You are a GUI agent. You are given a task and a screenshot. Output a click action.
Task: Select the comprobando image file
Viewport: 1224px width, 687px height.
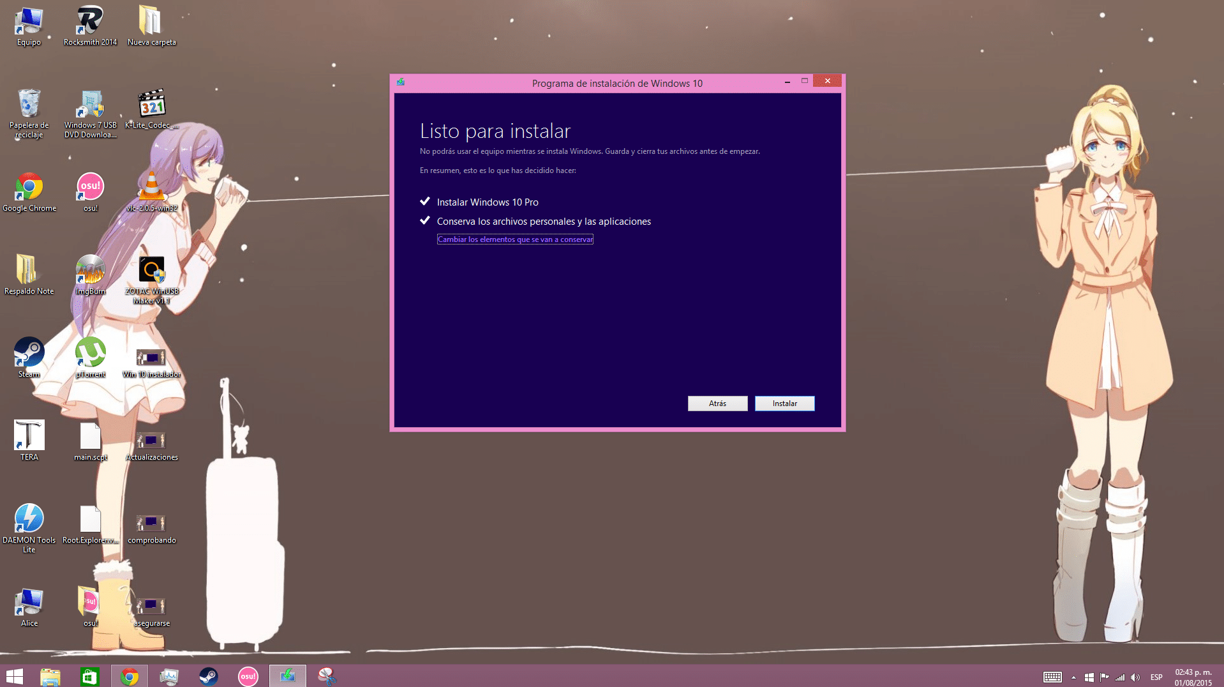(x=151, y=529)
